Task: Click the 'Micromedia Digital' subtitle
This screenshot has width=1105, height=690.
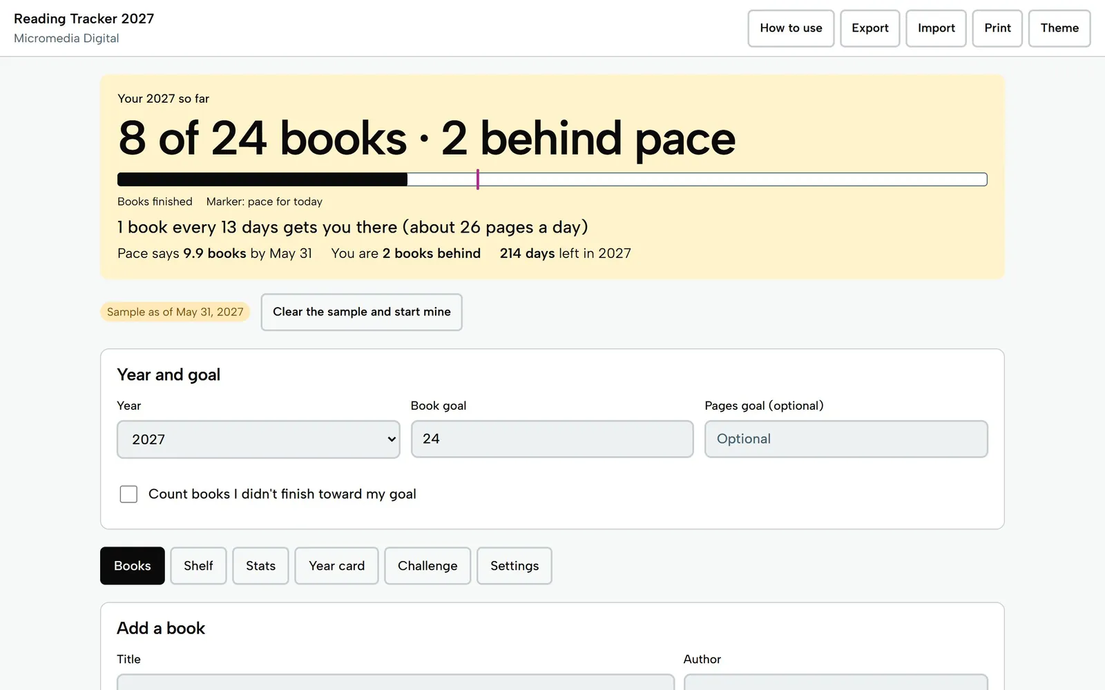Action: (x=66, y=39)
